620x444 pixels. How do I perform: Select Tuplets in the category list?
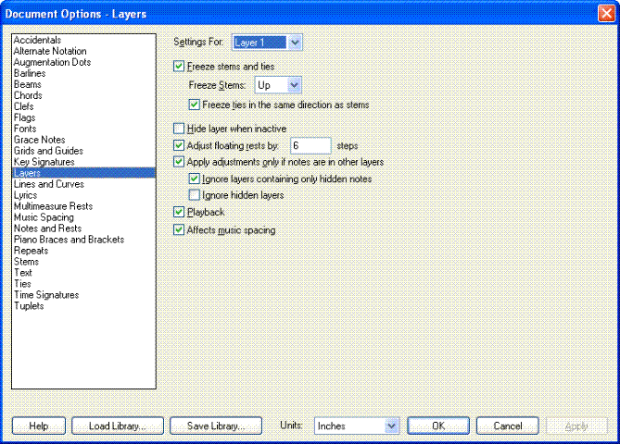(29, 306)
